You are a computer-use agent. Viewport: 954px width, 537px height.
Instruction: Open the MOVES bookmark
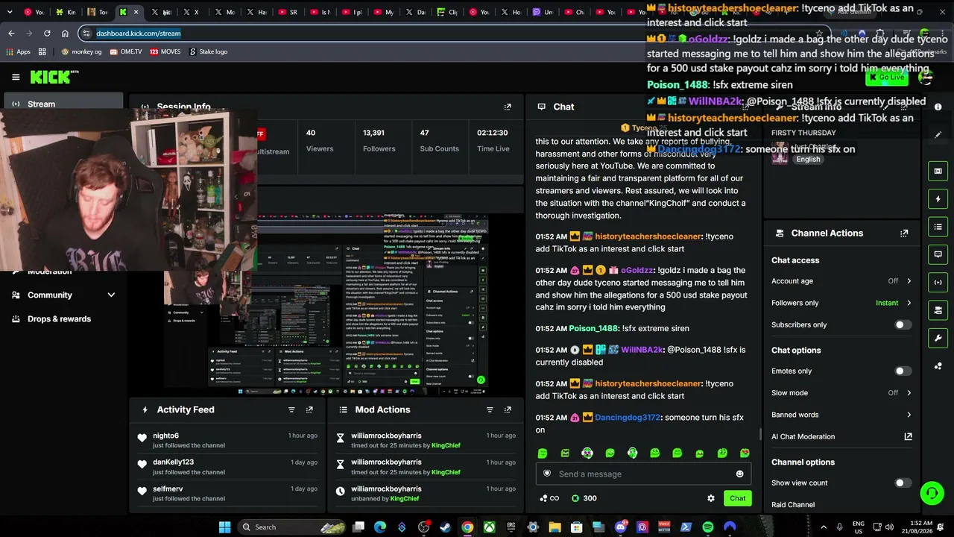click(x=165, y=51)
